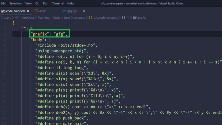Select snippets in the breadcrumb path

[79, 17]
